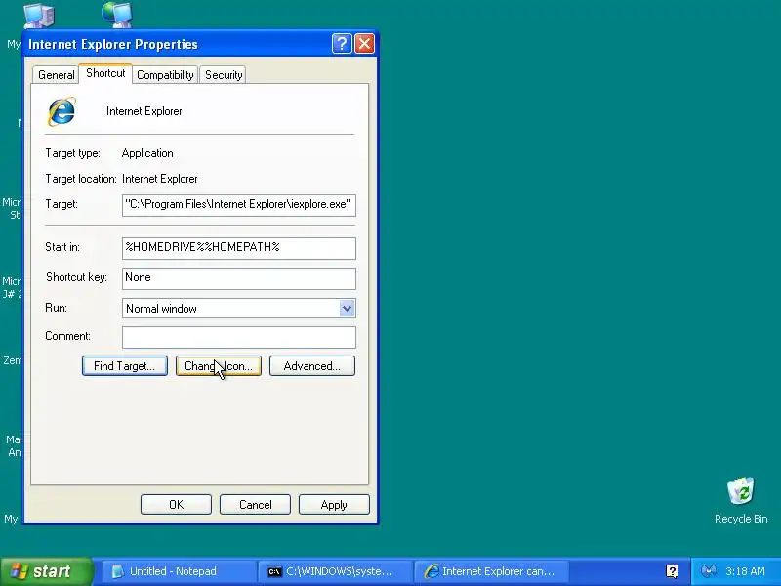Image resolution: width=781 pixels, height=586 pixels.
Task: Click the Find Target button
Action: 125,365
